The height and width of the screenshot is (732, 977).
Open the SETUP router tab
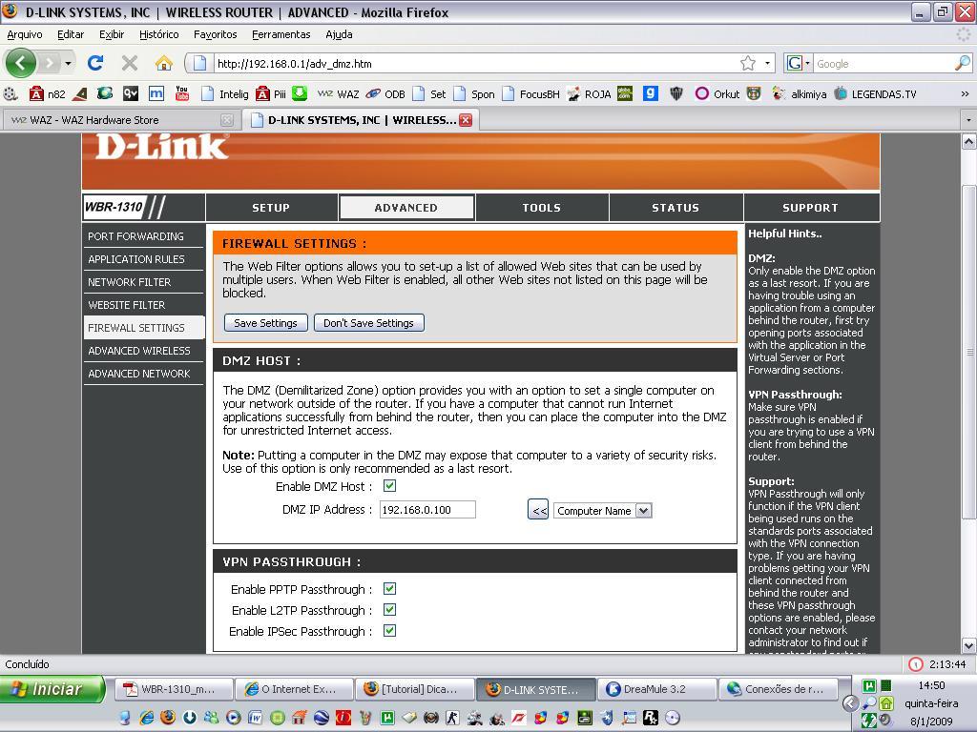coord(271,207)
